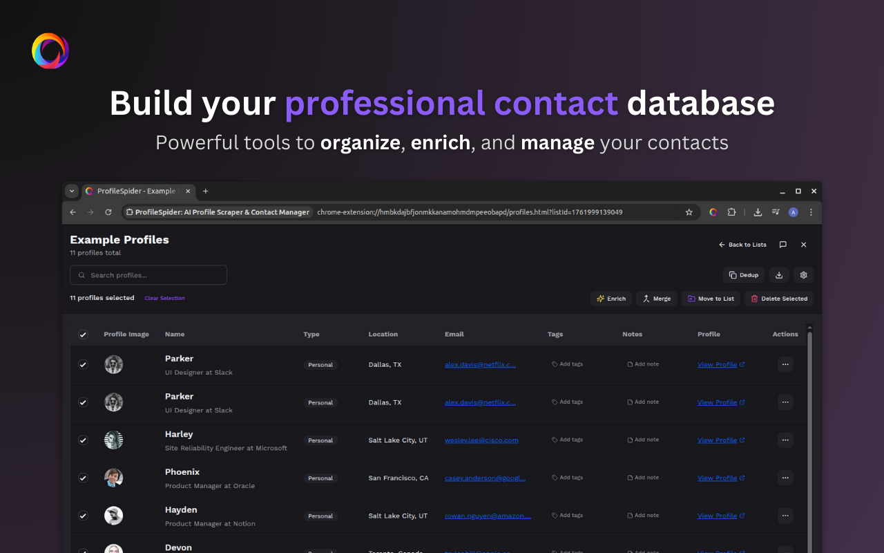Screen dimensions: 884x553
Task: Open the actions menu for the Harley row
Action: 785,440
